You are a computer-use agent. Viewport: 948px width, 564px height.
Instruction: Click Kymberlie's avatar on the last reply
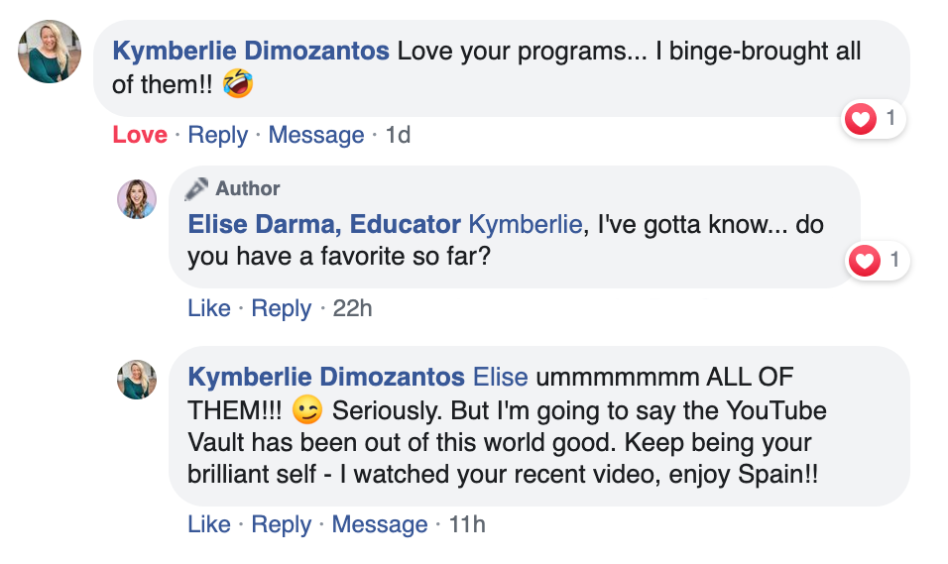click(137, 380)
